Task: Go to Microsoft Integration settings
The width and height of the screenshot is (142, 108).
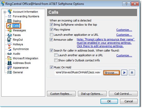Action: coord(26,58)
